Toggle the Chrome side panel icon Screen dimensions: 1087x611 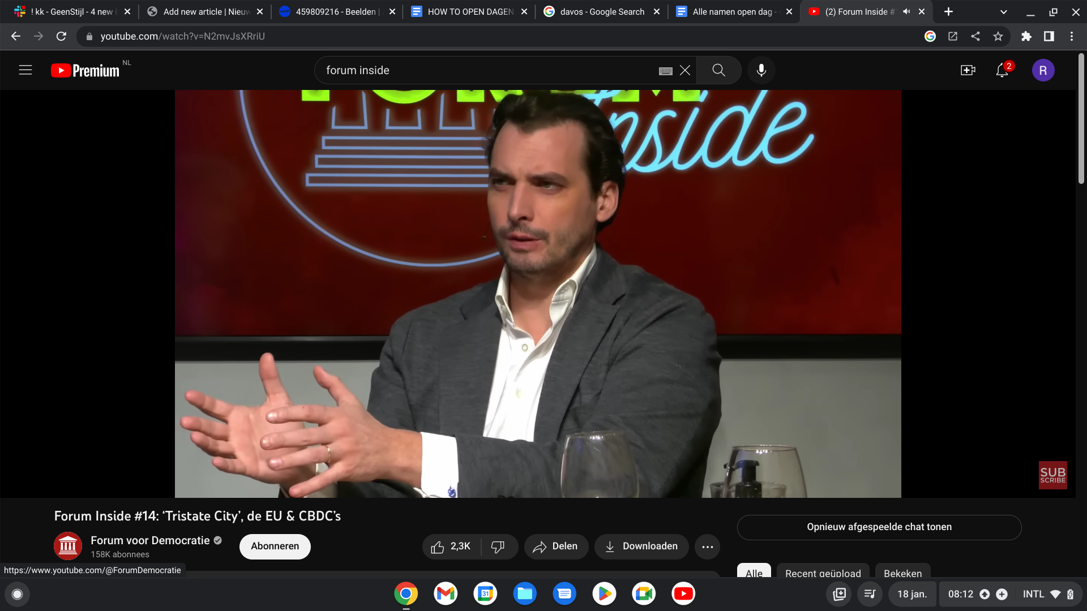click(x=1049, y=36)
